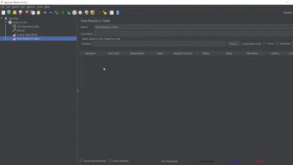Click the Browse... button
Screen dimensions: 293x165
[233, 44]
